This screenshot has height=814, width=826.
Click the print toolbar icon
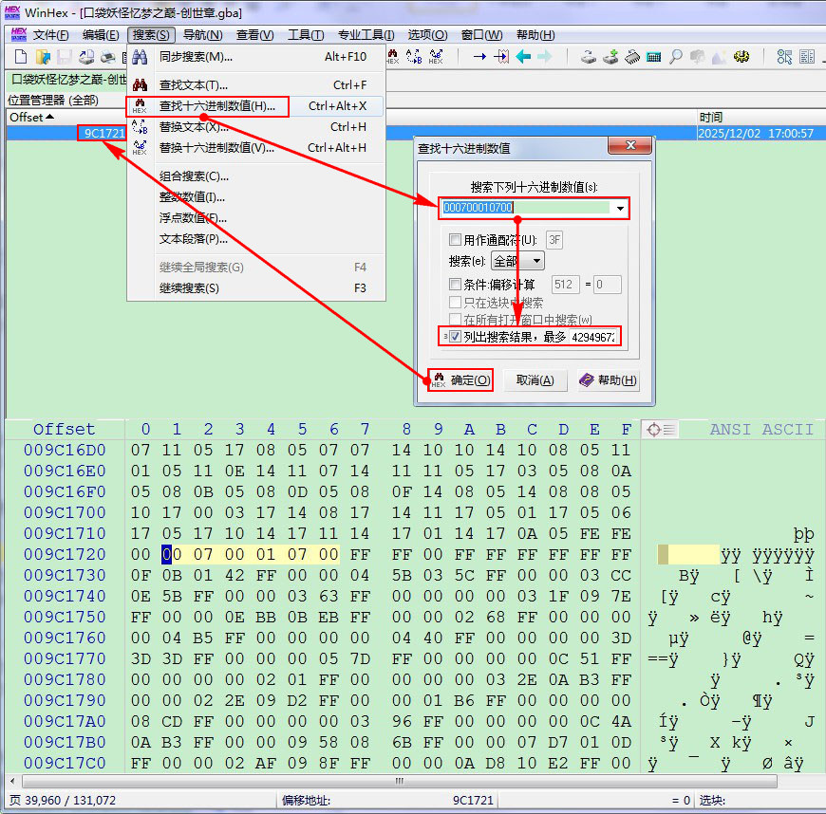coord(108,56)
